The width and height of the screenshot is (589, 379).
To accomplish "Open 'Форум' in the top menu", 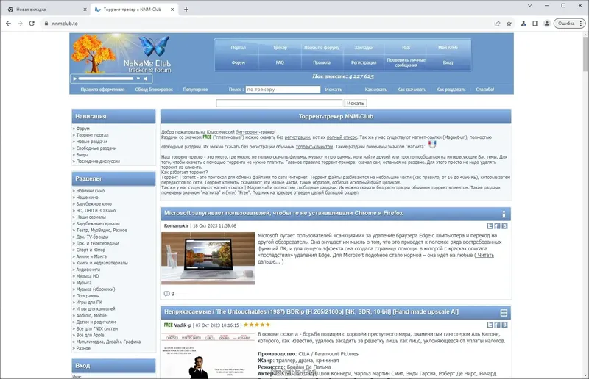I will click(x=238, y=62).
